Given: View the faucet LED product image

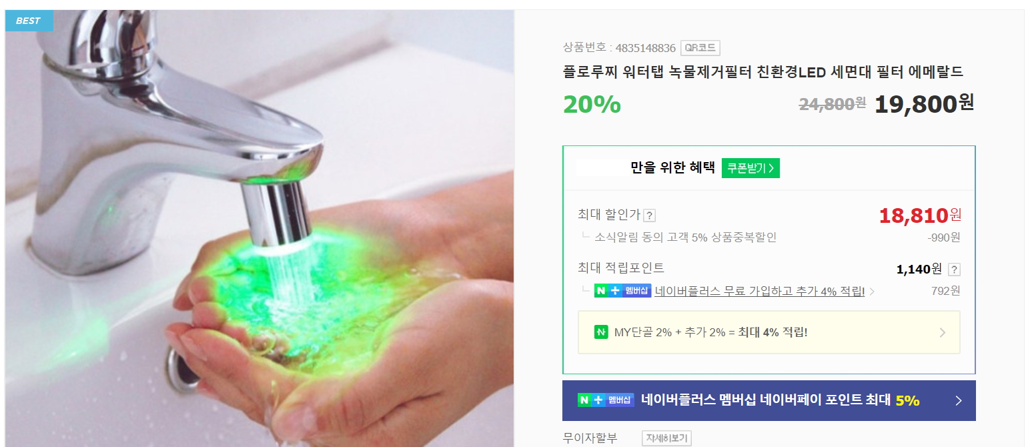Looking at the screenshot, I should pyautogui.click(x=260, y=228).
